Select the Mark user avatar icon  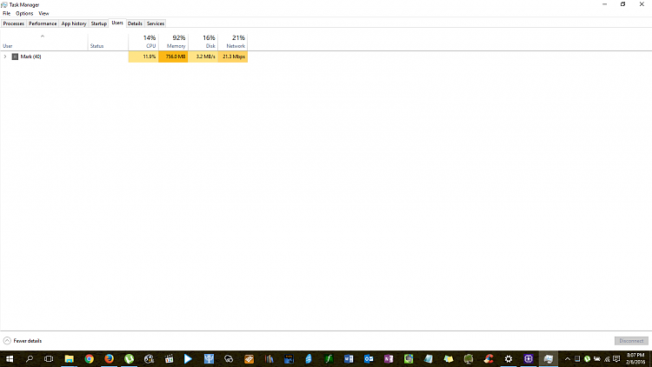point(15,57)
